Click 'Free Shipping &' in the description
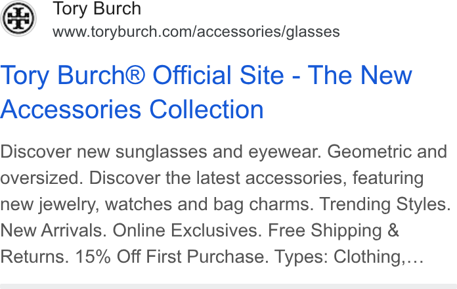This screenshot has height=289, width=457. point(333,231)
